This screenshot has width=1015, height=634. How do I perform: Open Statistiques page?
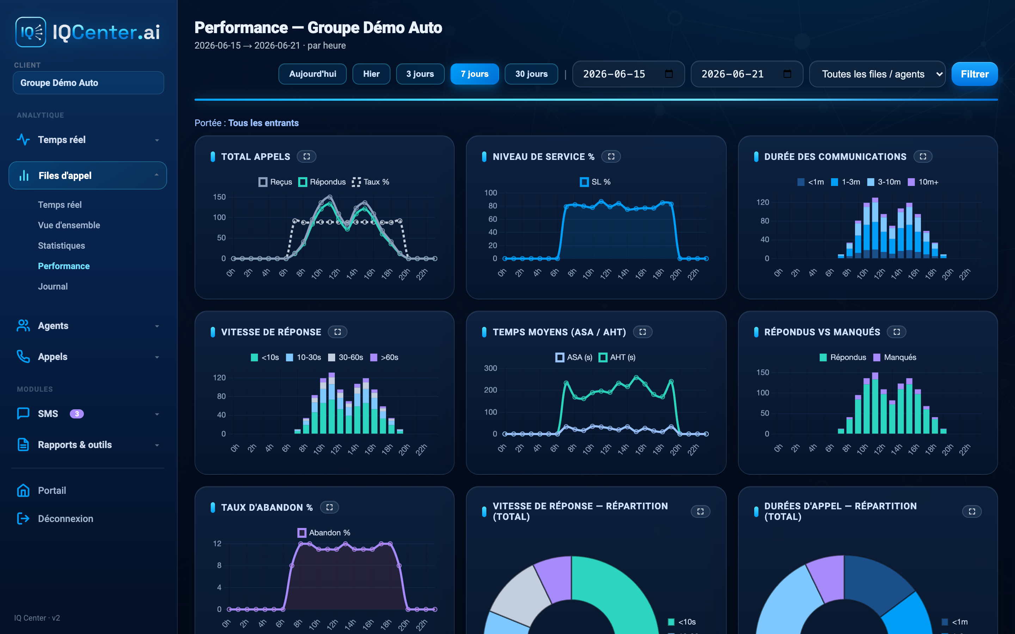click(61, 246)
